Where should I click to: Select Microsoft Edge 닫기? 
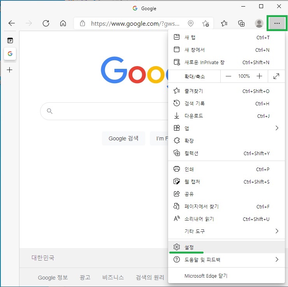226,276
